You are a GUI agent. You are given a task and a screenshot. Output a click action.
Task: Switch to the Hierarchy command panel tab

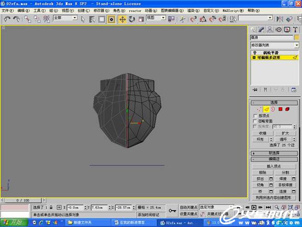(270, 30)
